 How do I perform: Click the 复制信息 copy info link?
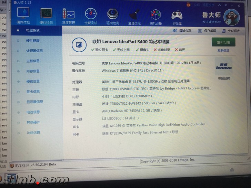[x=223, y=51]
